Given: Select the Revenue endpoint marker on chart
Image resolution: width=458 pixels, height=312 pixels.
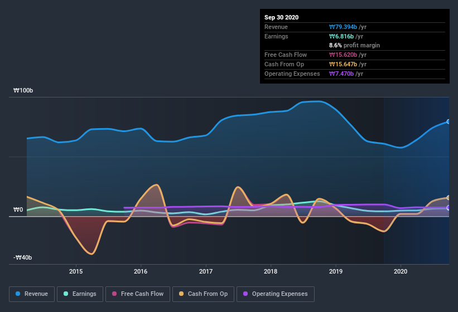Looking at the screenshot, I should tap(449, 121).
